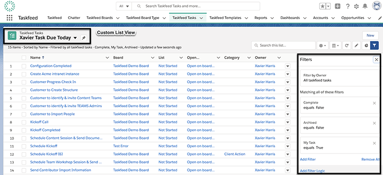The height and width of the screenshot is (175, 383).
Task: Open the list view picker dropdown
Action: point(75,38)
